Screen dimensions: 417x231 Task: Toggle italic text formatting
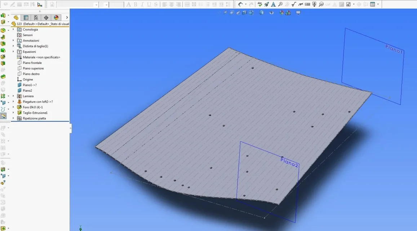[x=142, y=4]
